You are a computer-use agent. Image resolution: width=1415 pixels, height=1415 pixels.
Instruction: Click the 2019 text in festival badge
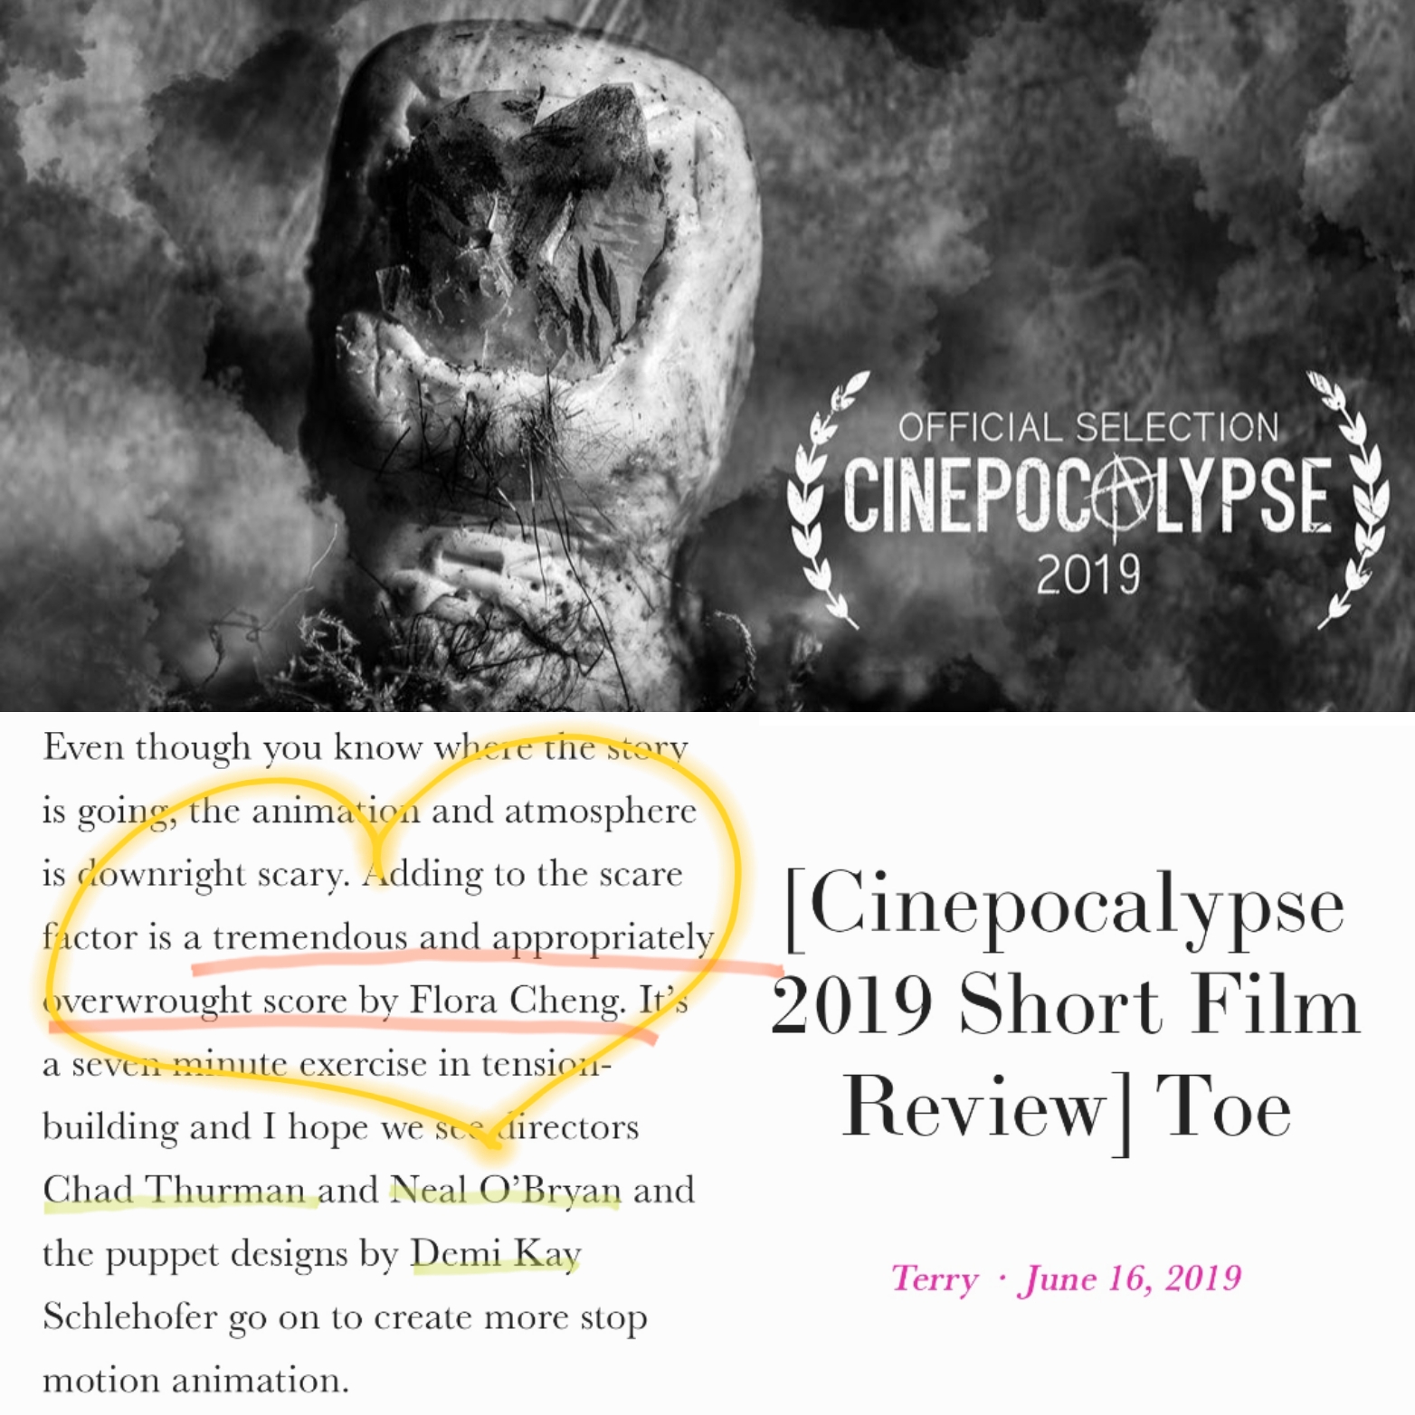[x=1087, y=575]
